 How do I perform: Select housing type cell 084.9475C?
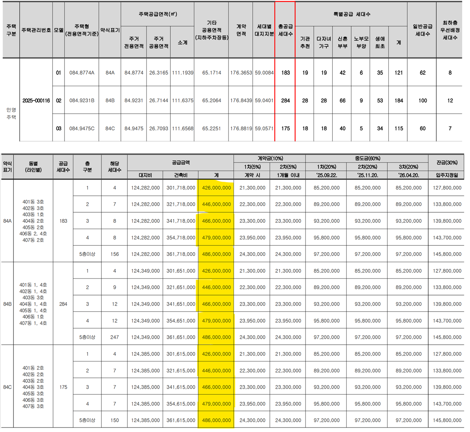click(x=82, y=128)
